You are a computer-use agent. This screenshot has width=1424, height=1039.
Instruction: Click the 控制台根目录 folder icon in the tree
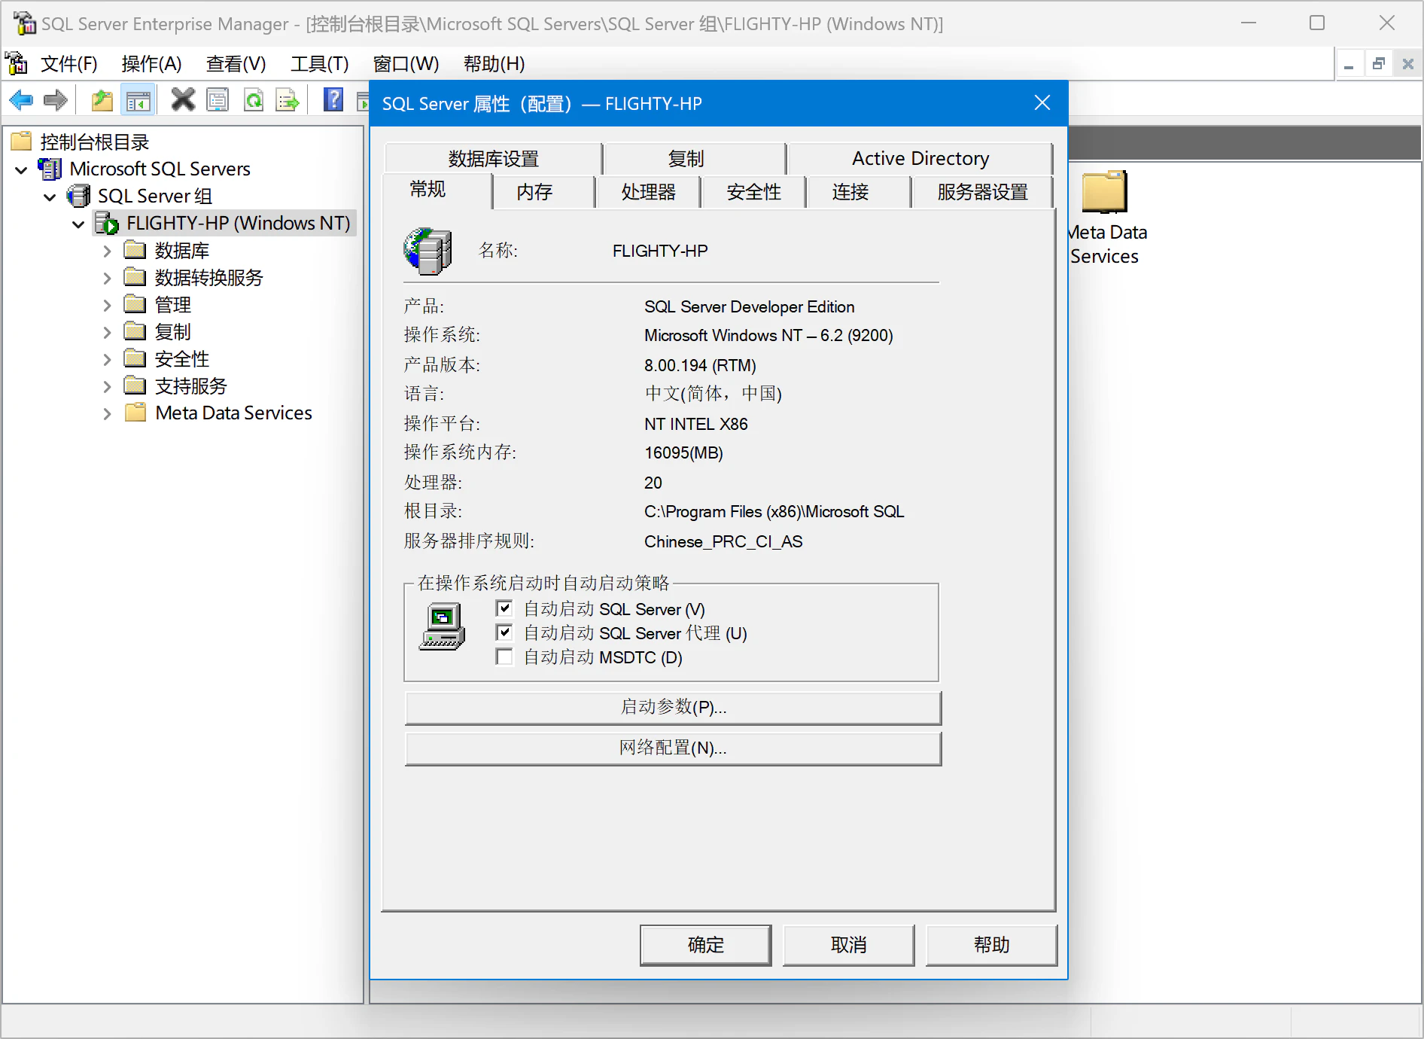point(21,141)
